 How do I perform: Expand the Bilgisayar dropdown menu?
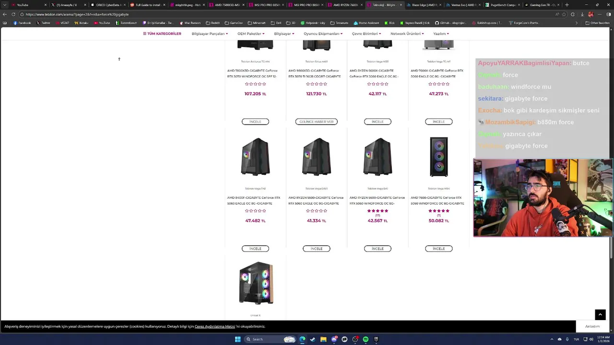(x=284, y=34)
